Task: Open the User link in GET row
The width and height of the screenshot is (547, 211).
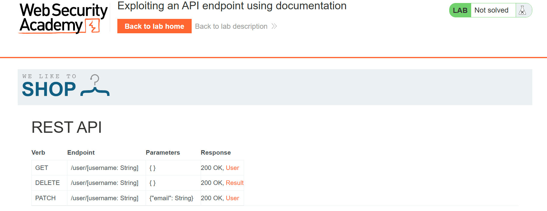Action: [232, 168]
